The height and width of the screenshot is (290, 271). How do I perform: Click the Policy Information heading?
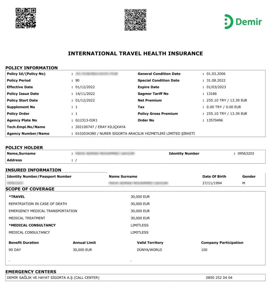pos(31,68)
